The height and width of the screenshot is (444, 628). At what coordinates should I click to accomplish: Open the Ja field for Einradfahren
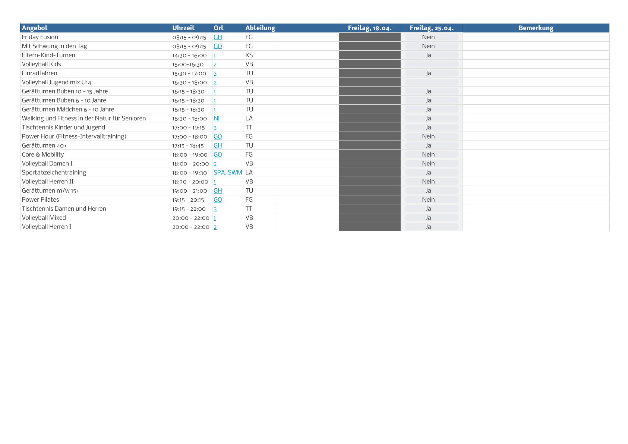(432, 73)
